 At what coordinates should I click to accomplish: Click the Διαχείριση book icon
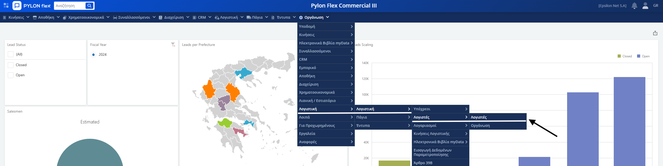pos(161,18)
